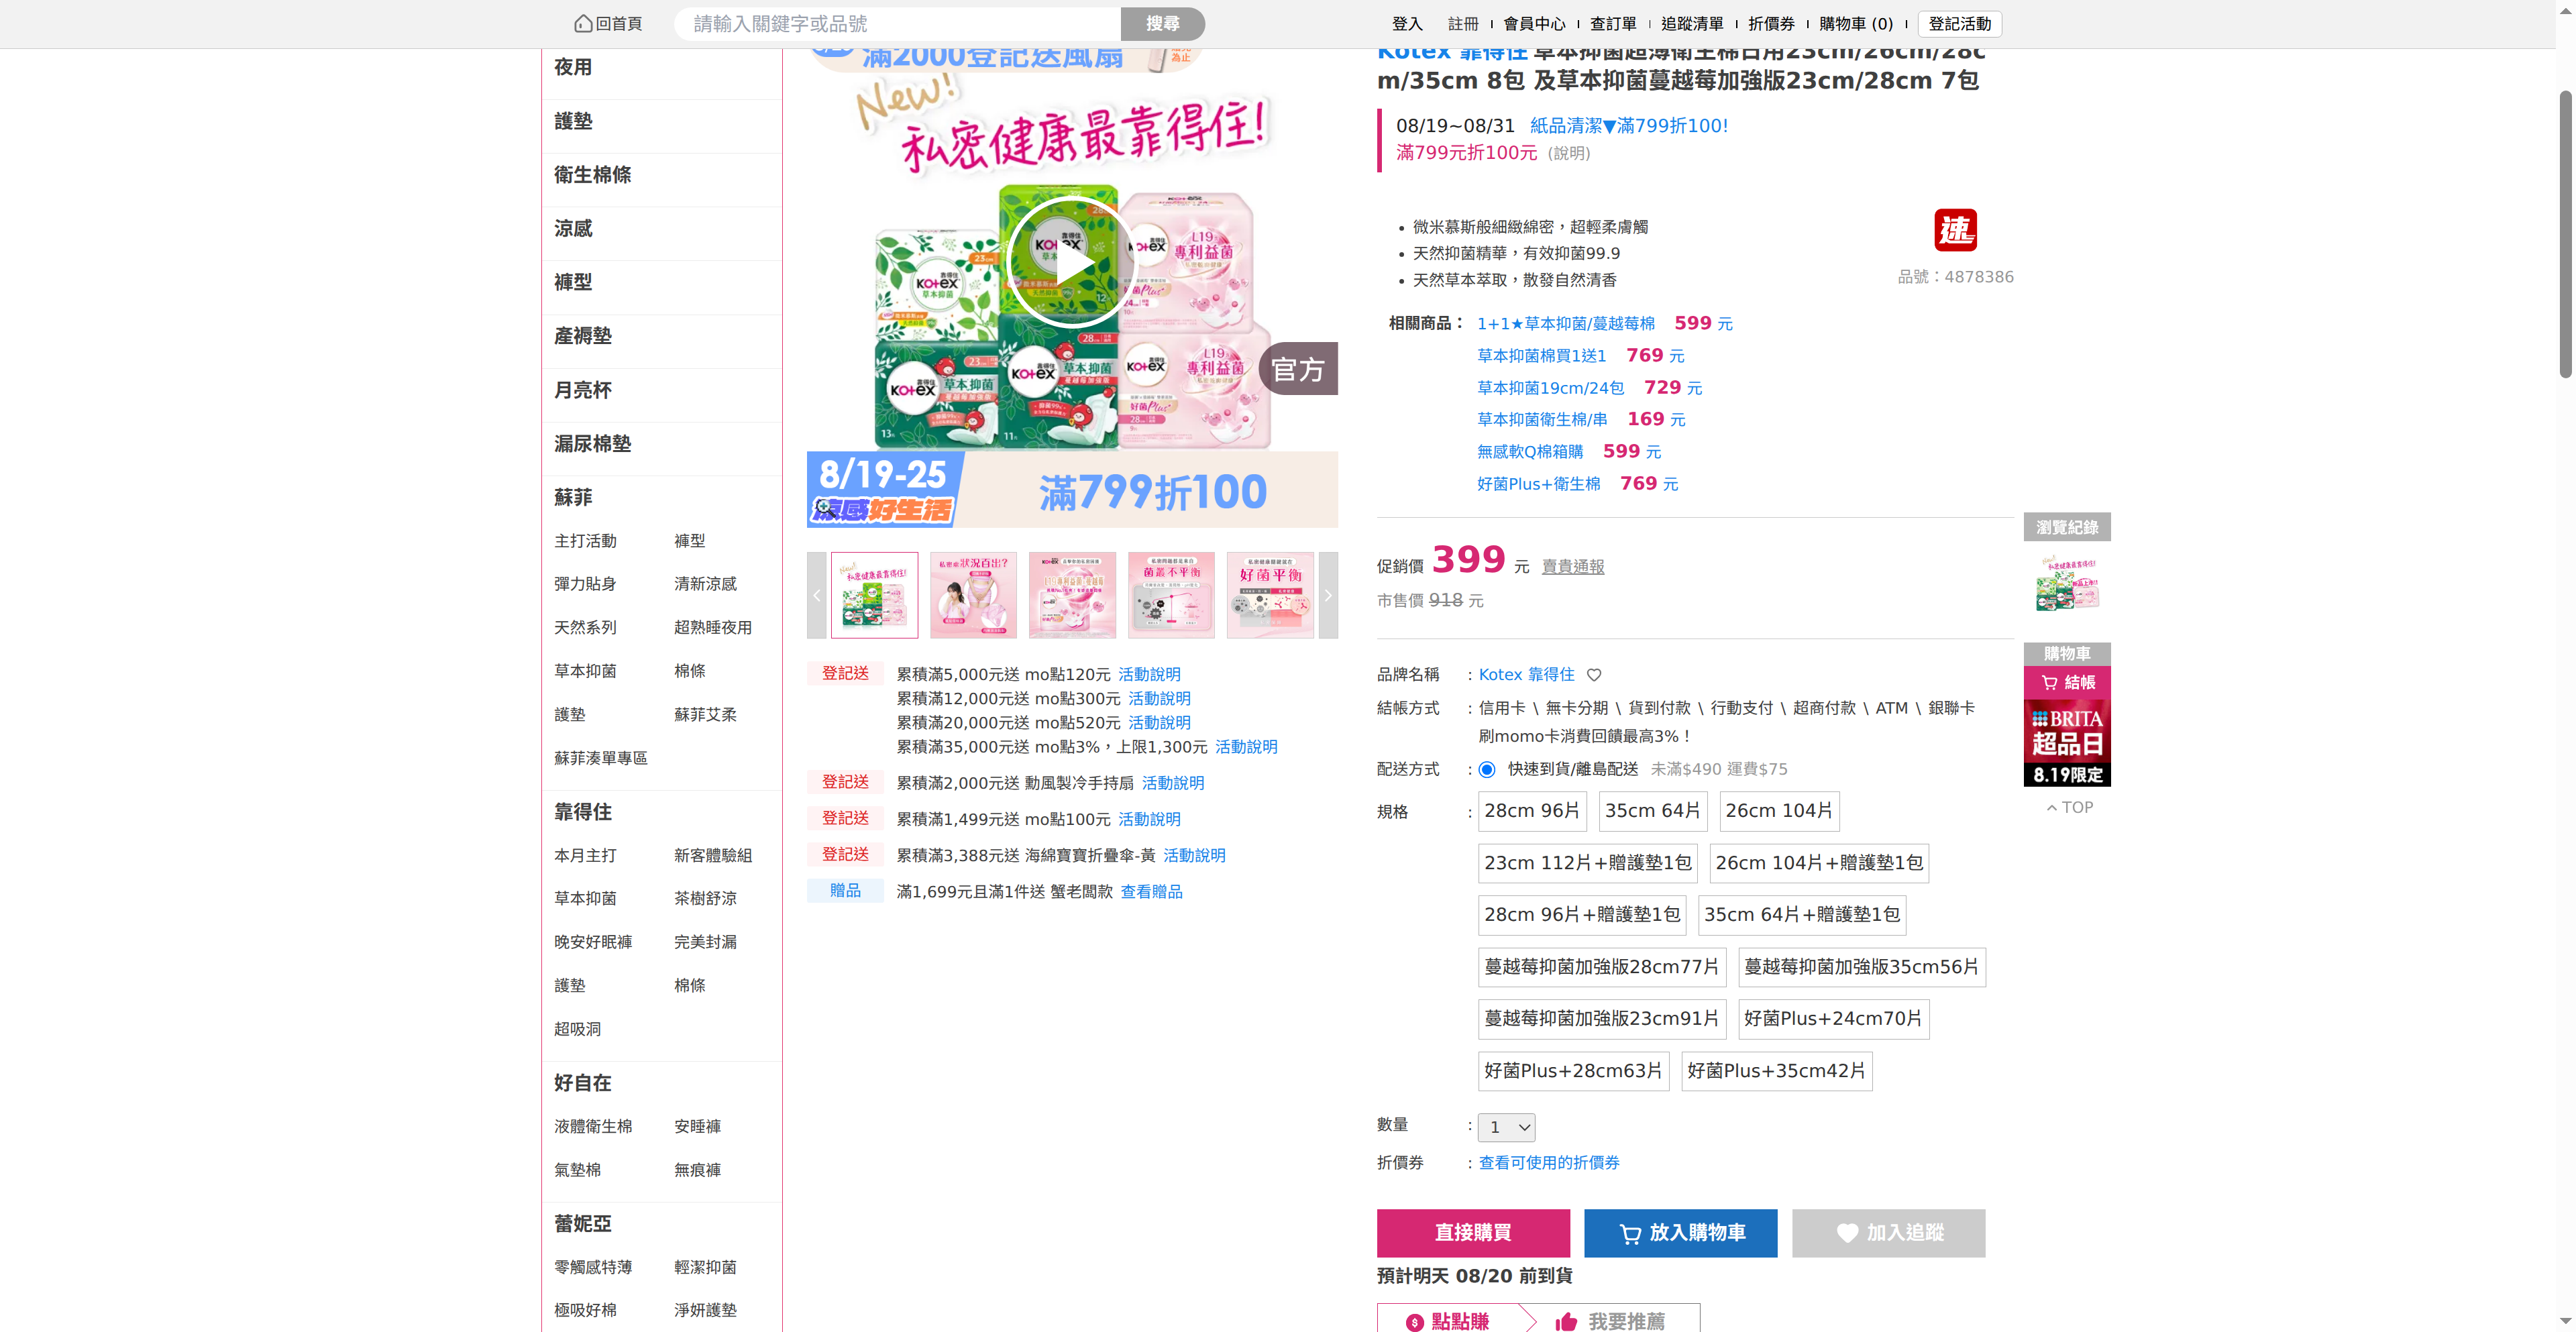Click the 登記活動 button
Viewport: 2576px width, 1332px height.
[1960, 24]
